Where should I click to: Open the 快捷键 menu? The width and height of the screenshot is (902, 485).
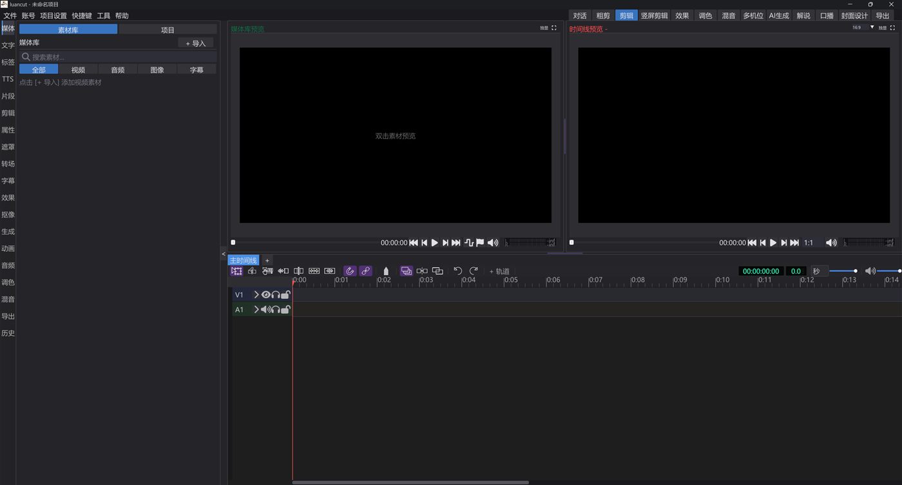point(82,15)
